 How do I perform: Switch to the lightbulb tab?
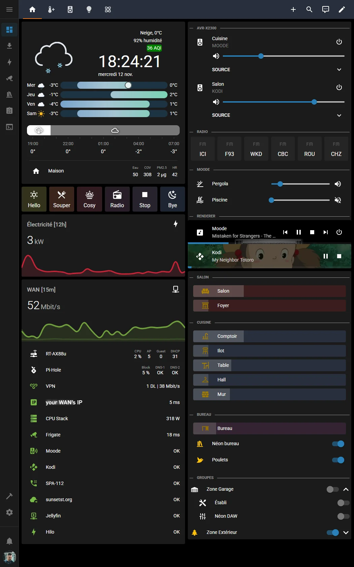89,9
